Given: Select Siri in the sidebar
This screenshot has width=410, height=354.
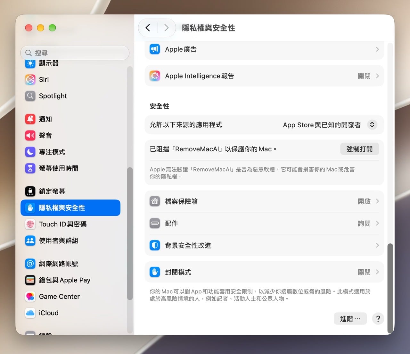Looking at the screenshot, I should (x=70, y=80).
